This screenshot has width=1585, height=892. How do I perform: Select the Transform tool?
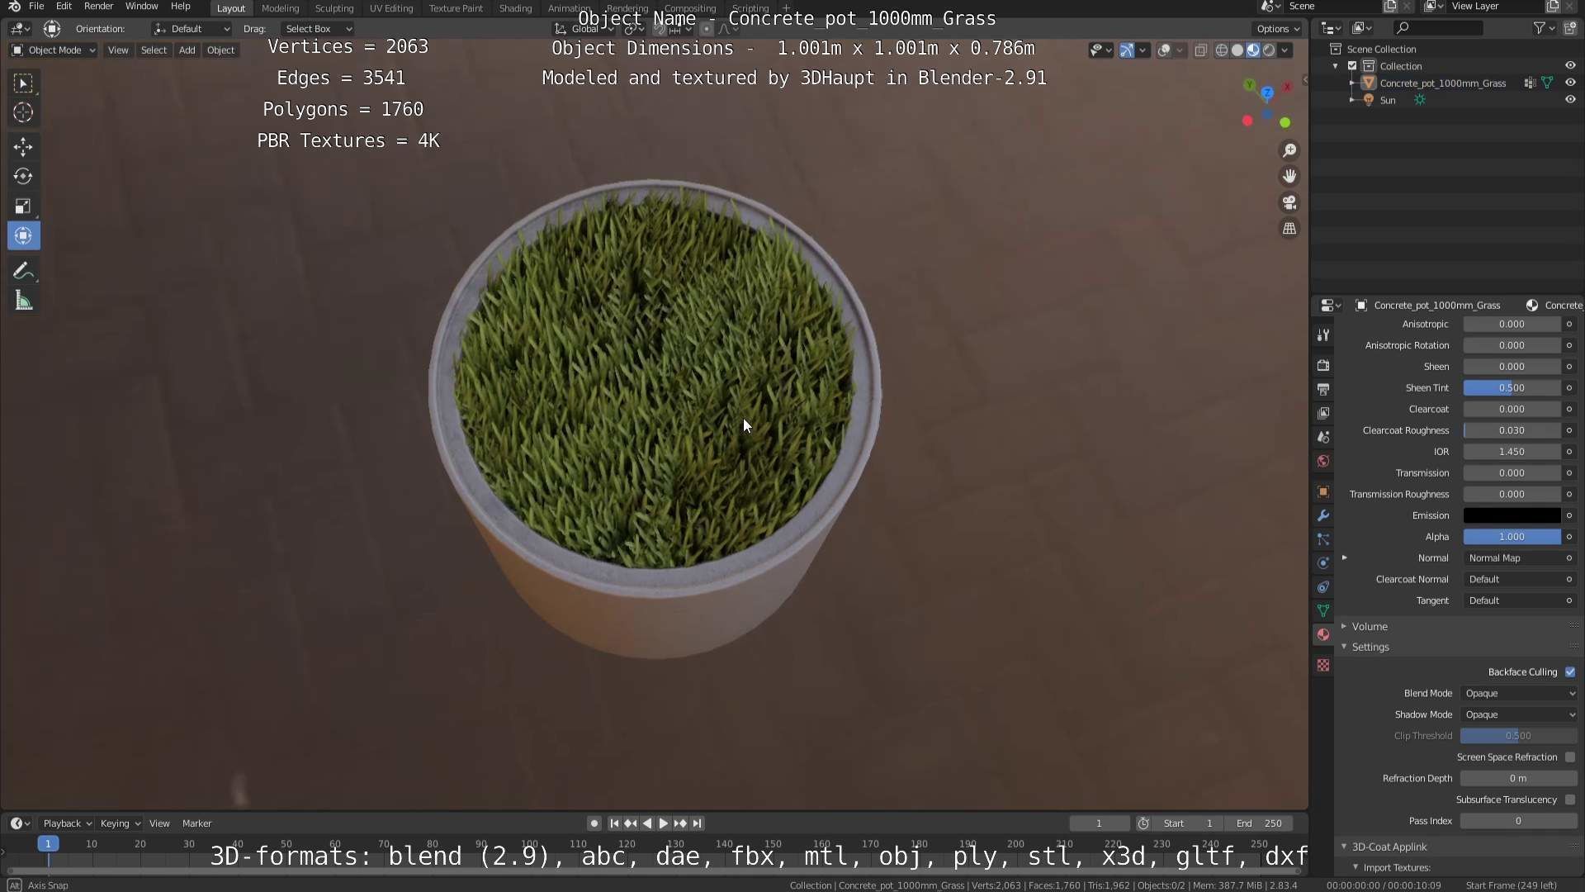(x=23, y=236)
